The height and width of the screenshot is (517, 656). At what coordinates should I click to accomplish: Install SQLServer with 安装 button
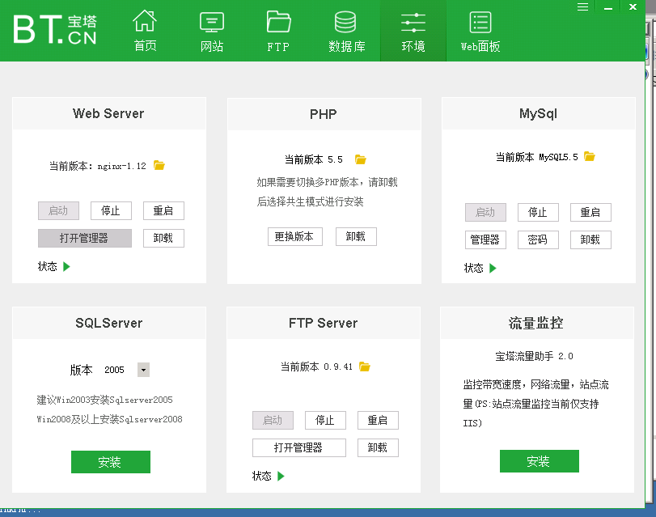click(x=111, y=462)
